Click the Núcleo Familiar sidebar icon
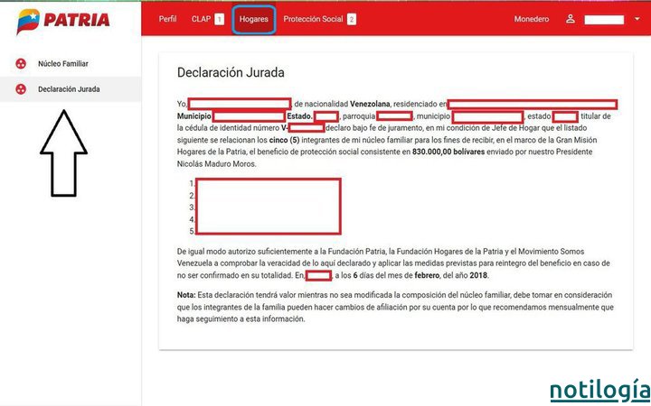 pyautogui.click(x=21, y=64)
